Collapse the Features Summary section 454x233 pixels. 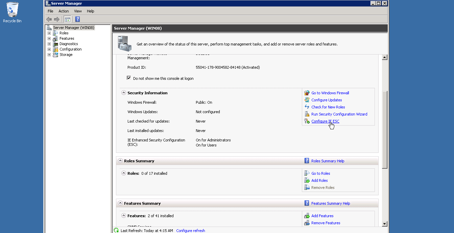coord(120,203)
